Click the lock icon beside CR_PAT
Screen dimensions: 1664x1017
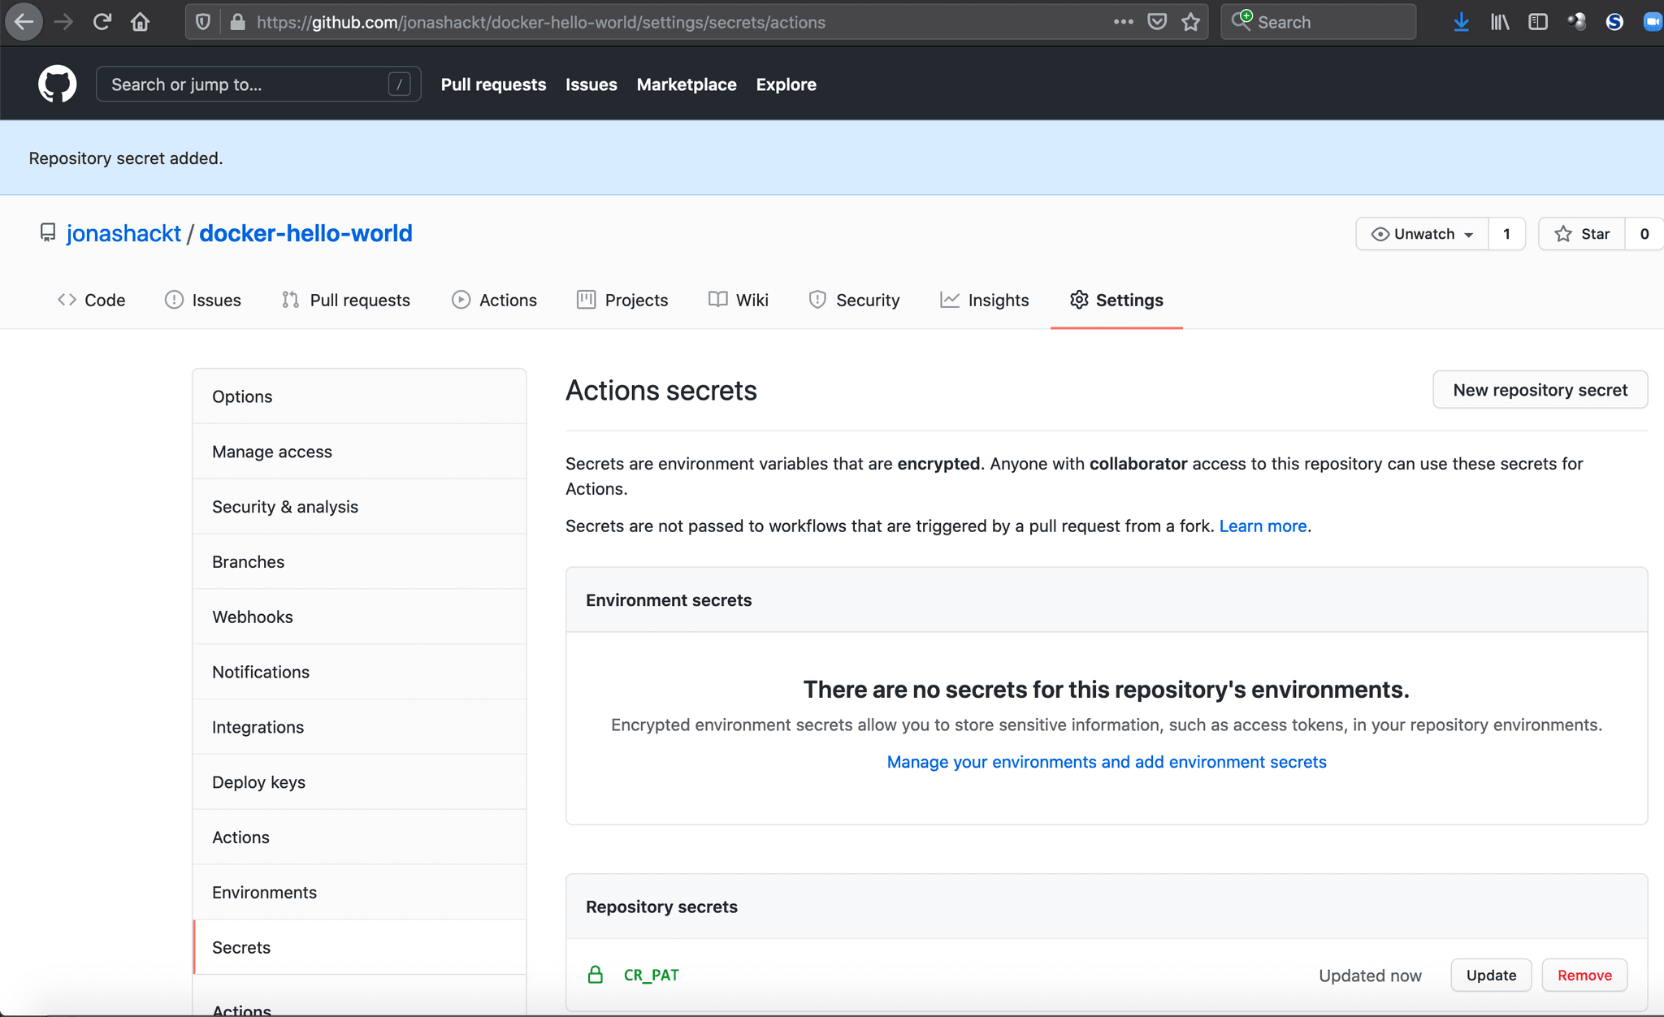click(x=596, y=975)
